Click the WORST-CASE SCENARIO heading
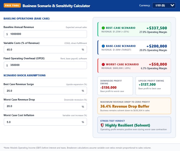Screen dimensions: 180x151 pos(122,65)
